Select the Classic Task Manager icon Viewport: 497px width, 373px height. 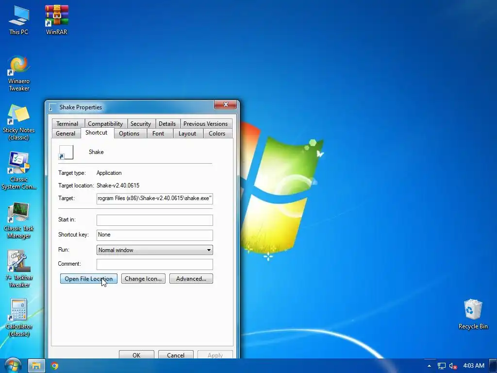pyautogui.click(x=19, y=220)
